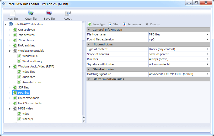The height and width of the screenshot is (136, 214).
Task: Click the tree scrollbar up arrow
Action: pos(84,117)
